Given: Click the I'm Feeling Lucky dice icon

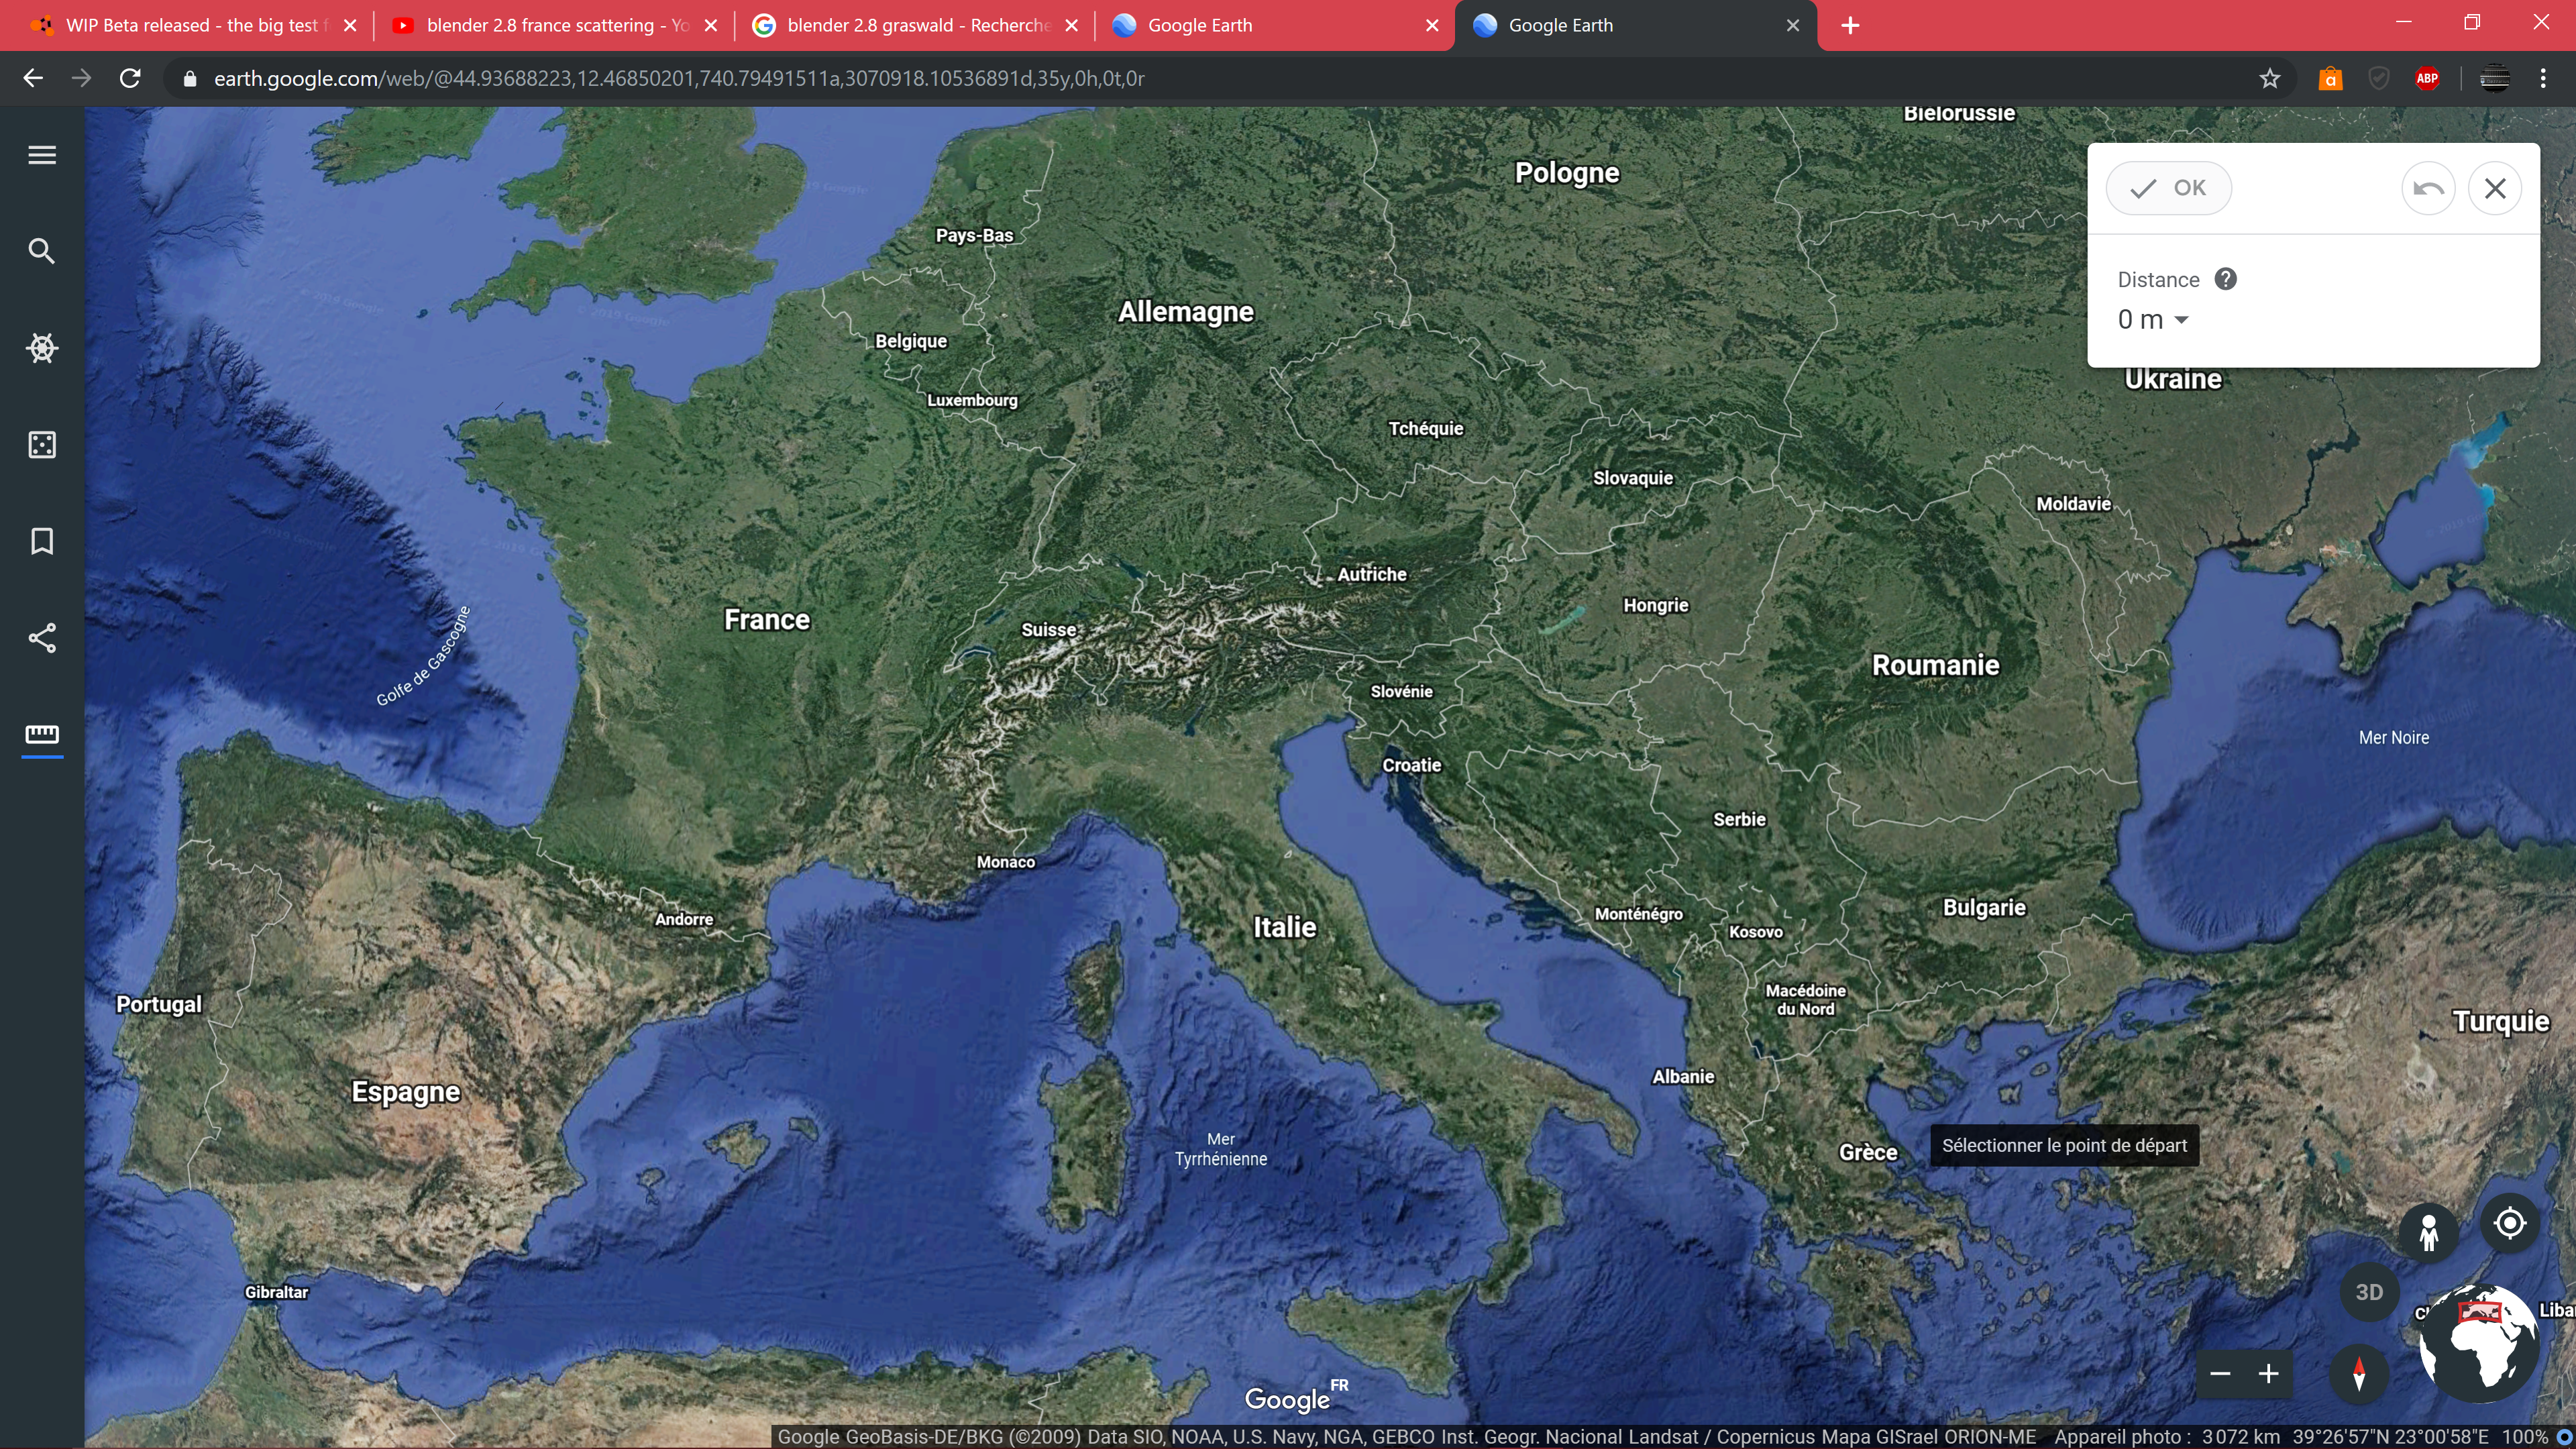Looking at the screenshot, I should coord(42,445).
